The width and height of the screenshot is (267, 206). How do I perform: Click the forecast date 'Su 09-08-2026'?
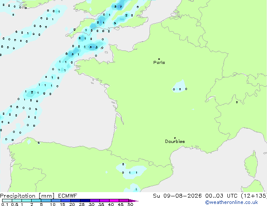tap(177, 196)
